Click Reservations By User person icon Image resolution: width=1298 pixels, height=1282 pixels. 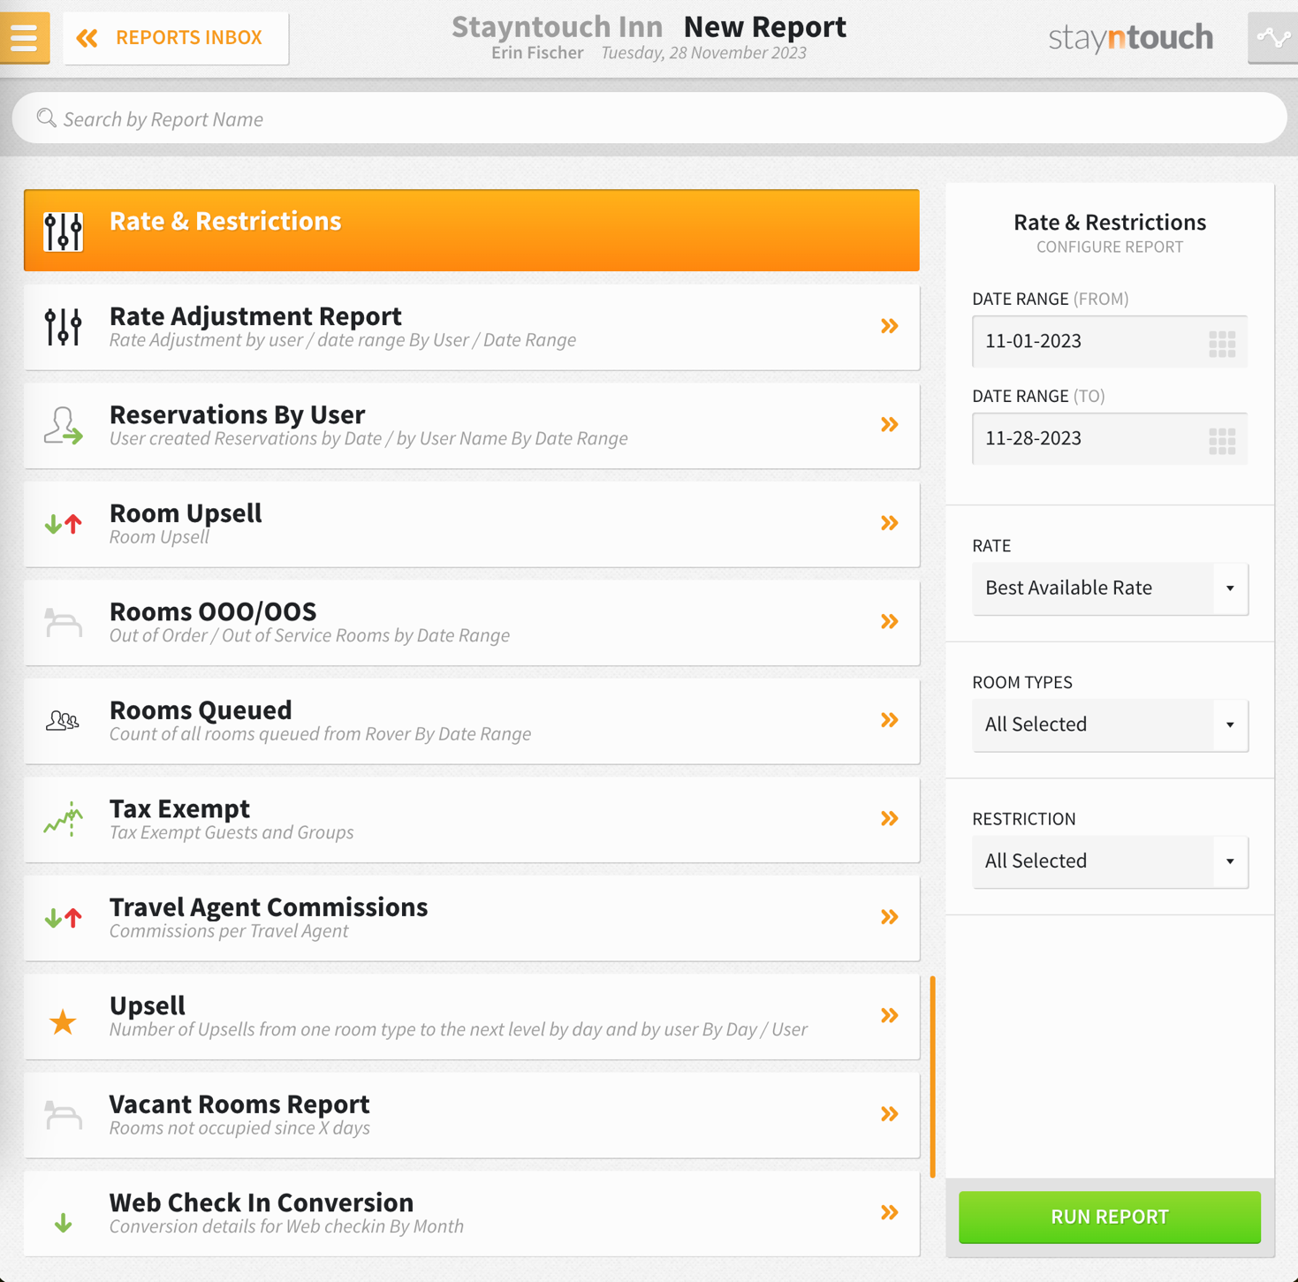(64, 425)
